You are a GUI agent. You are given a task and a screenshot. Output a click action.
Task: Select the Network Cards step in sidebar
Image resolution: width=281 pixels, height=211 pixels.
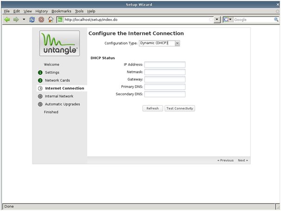[57, 80]
